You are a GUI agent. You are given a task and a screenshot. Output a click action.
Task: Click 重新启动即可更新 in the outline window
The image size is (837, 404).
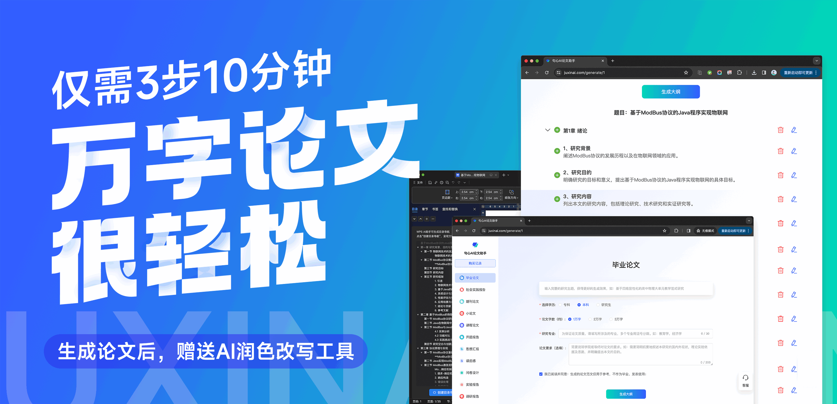tap(800, 73)
